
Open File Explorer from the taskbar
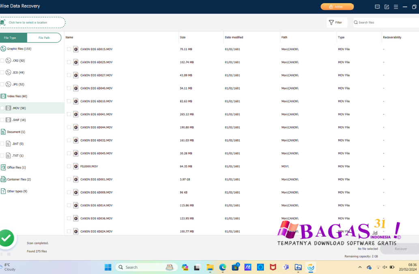pyautogui.click(x=210, y=268)
